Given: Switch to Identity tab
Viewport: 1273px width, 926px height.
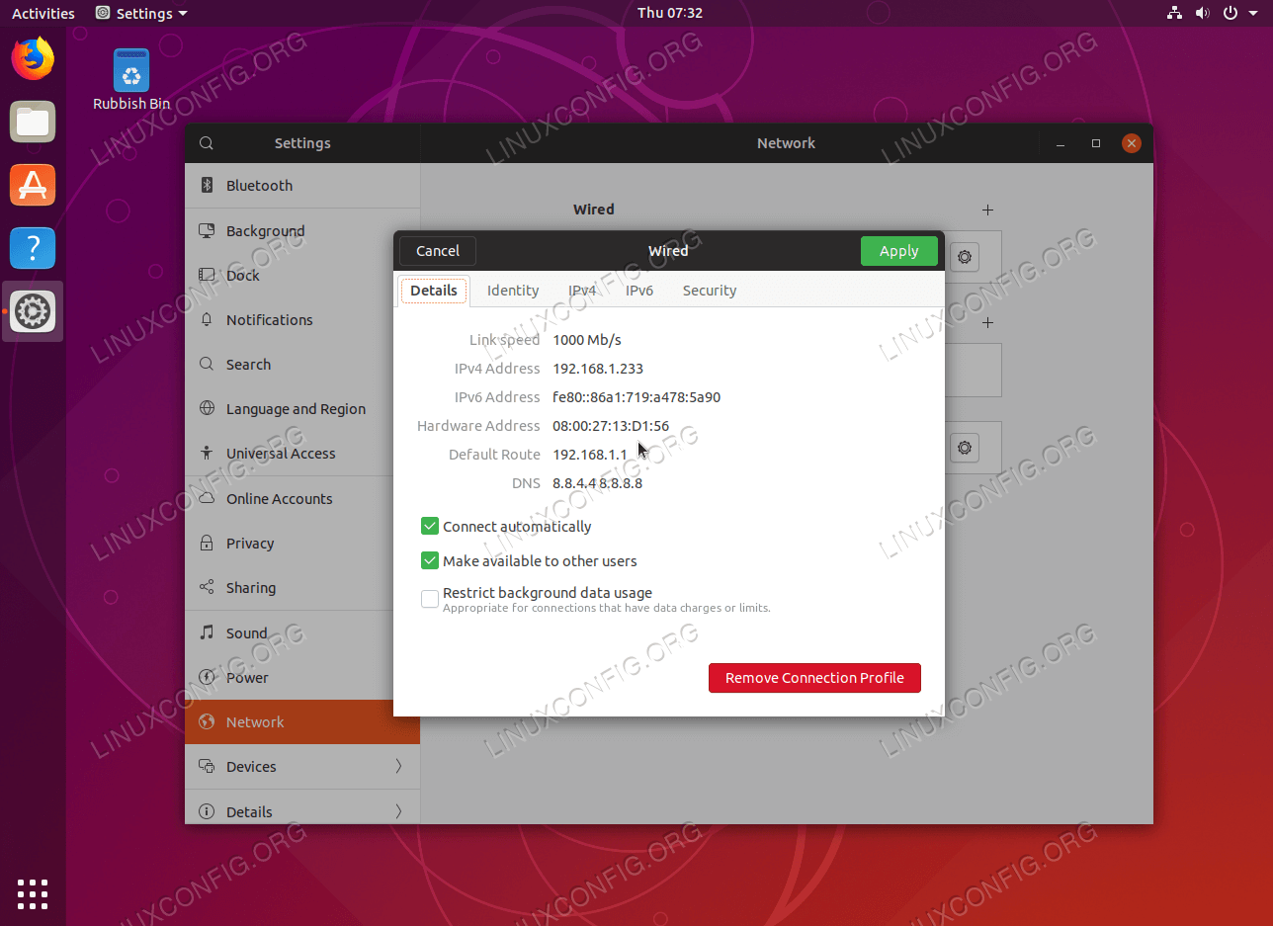Looking at the screenshot, I should [x=513, y=290].
